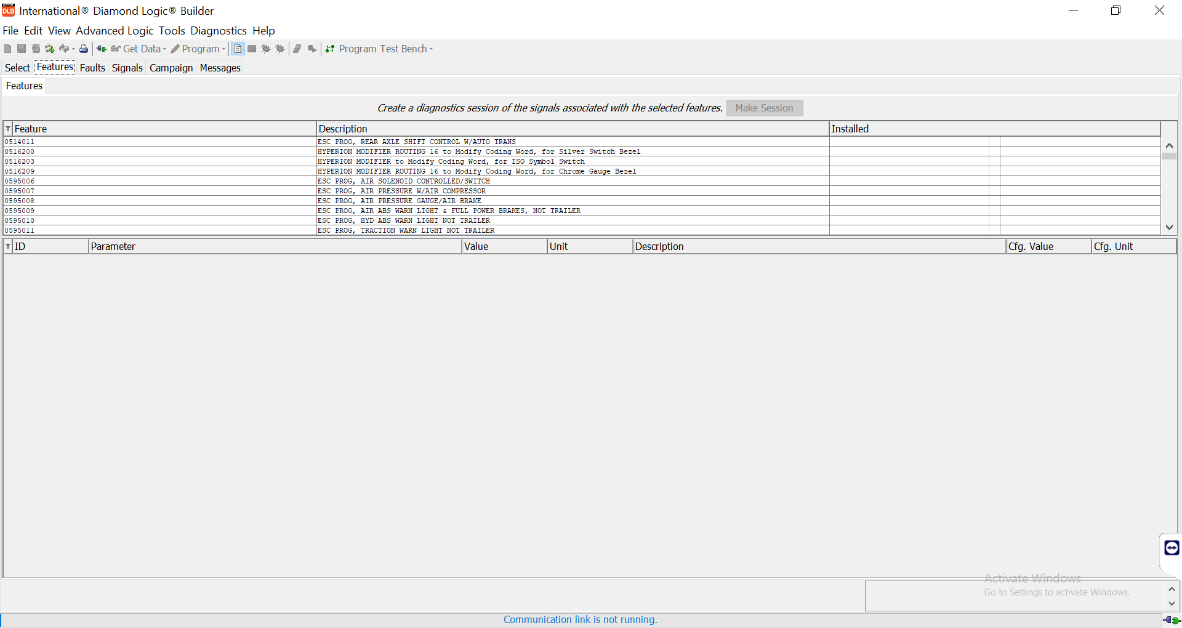
Task: Click the Cfg. Unit column header
Action: (1134, 246)
